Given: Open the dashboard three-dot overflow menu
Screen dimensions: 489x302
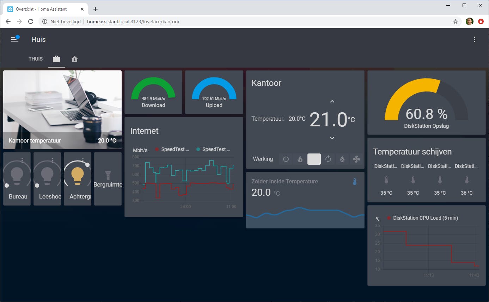Looking at the screenshot, I should (x=475, y=39).
